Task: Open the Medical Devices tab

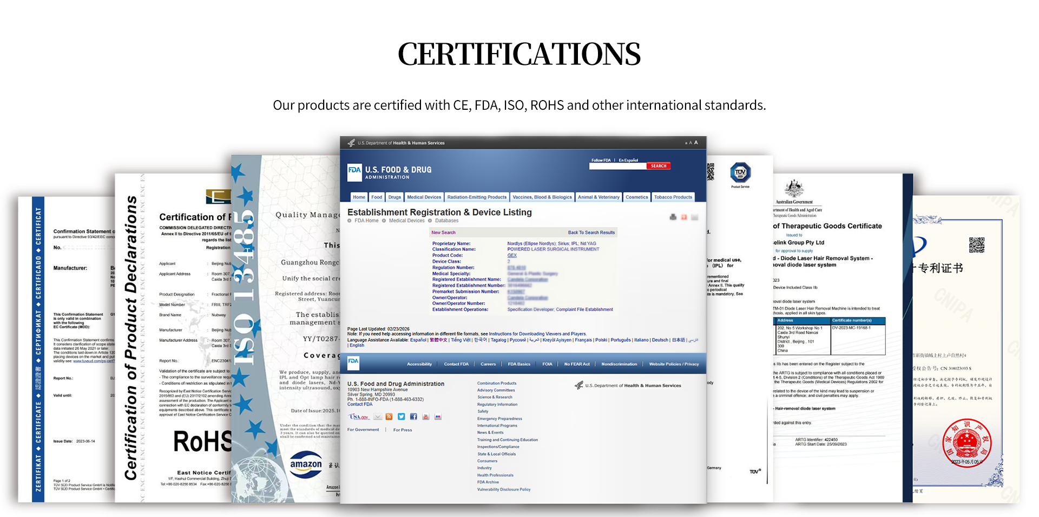Action: tap(424, 197)
